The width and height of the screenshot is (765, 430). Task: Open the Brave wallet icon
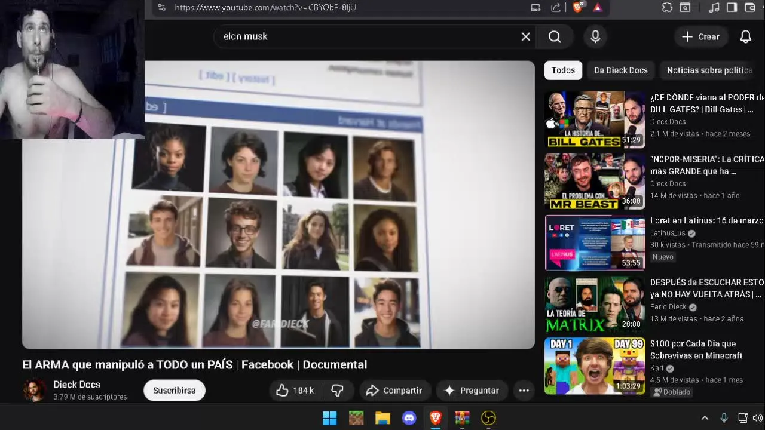pos(750,7)
